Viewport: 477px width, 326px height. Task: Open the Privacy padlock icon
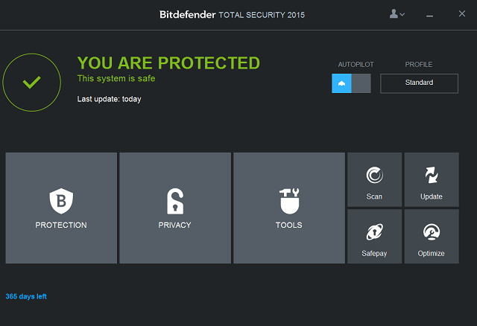(x=175, y=201)
